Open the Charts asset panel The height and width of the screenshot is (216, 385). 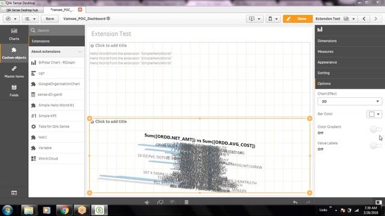(x=14, y=34)
